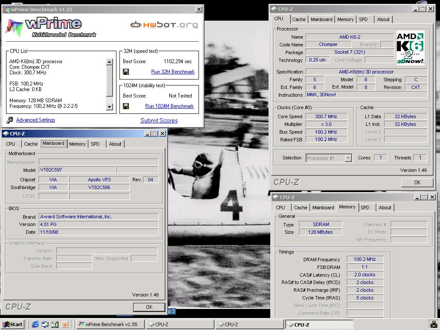Click the VT82C597 model field
Viewport: 440px width, 330px height.
(77, 170)
